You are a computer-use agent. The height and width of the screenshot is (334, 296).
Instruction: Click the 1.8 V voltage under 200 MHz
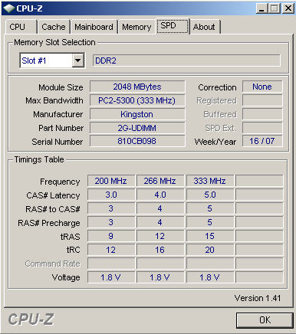[x=111, y=277]
